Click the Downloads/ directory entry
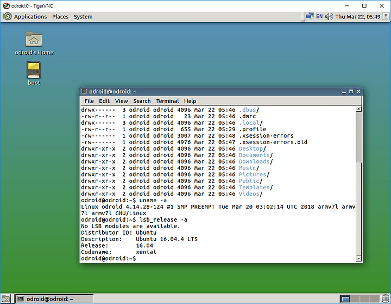The image size is (391, 304). point(256,161)
